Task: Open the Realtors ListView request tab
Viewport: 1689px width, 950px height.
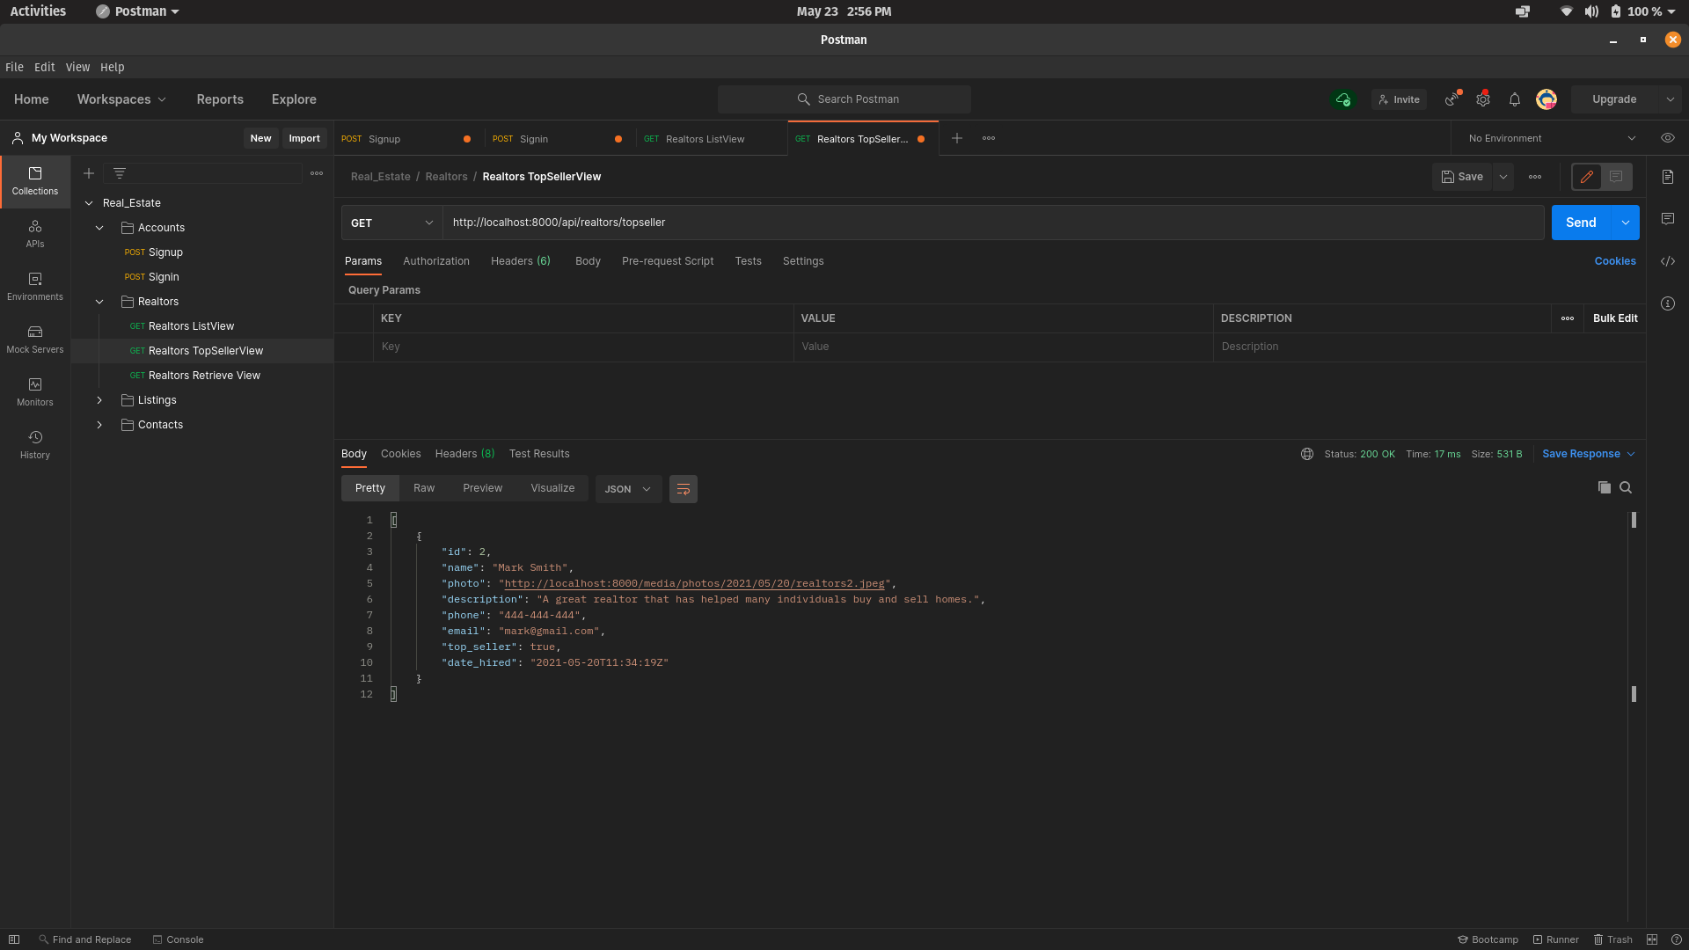Action: coord(704,139)
